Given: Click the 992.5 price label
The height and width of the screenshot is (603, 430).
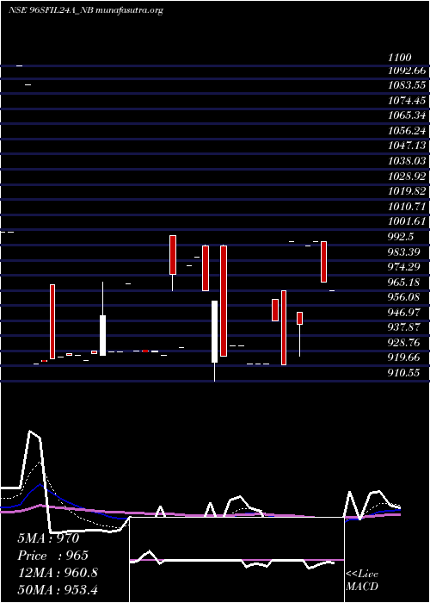Looking at the screenshot, I should pyautogui.click(x=401, y=237).
